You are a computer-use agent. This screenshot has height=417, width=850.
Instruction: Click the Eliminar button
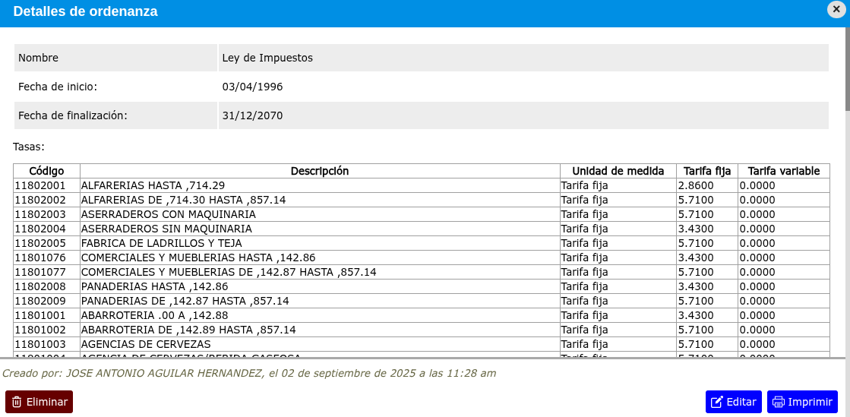pos(39,402)
